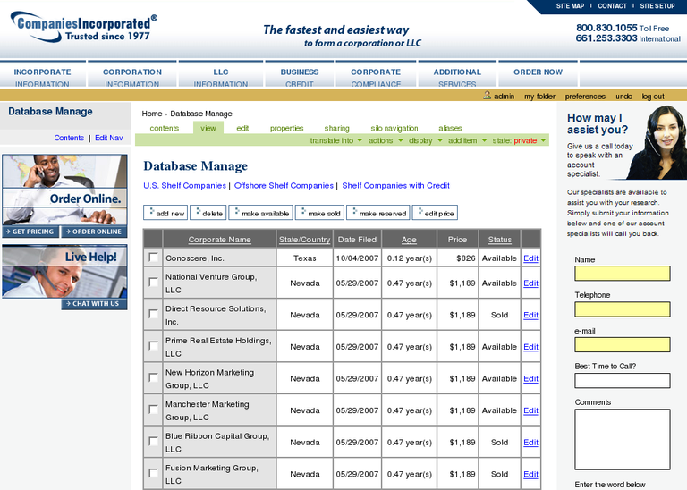Image resolution: width=687 pixels, height=490 pixels.
Task: Edit Direct Resource Solutions row
Action: pos(530,315)
